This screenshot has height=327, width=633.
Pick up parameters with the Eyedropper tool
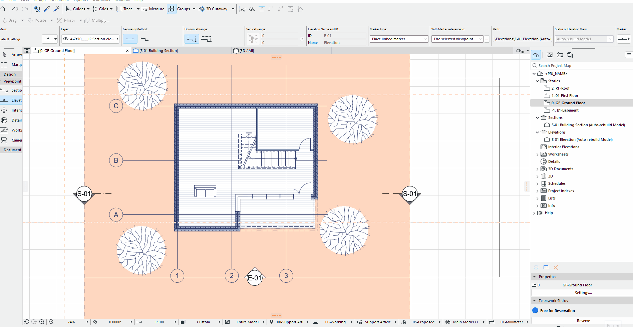(x=47, y=9)
